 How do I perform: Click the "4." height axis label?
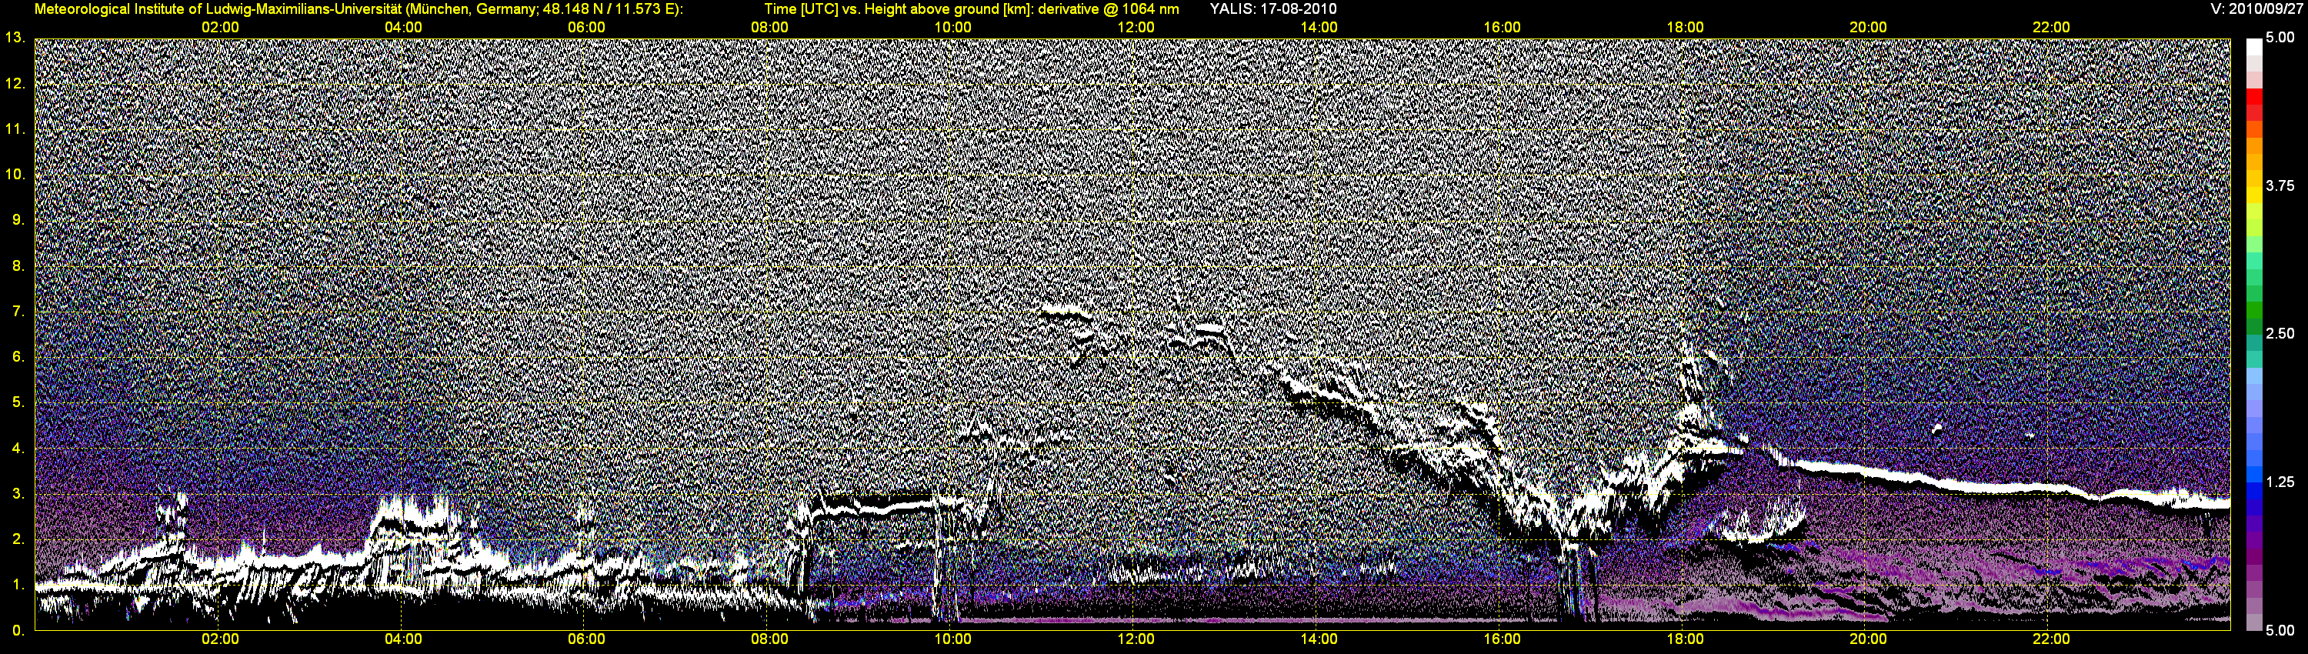18,448
